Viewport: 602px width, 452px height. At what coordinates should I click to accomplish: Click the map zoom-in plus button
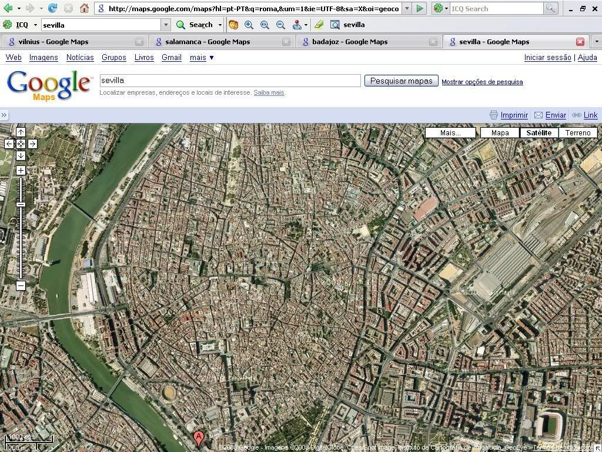coord(21,171)
